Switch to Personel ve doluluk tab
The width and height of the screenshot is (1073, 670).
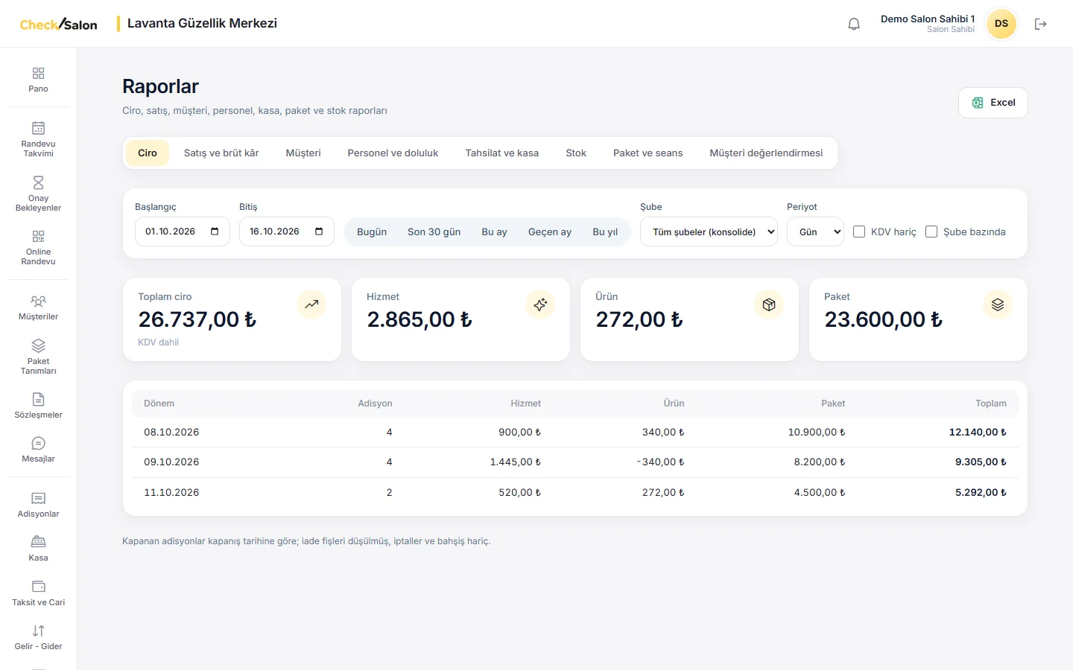(393, 153)
